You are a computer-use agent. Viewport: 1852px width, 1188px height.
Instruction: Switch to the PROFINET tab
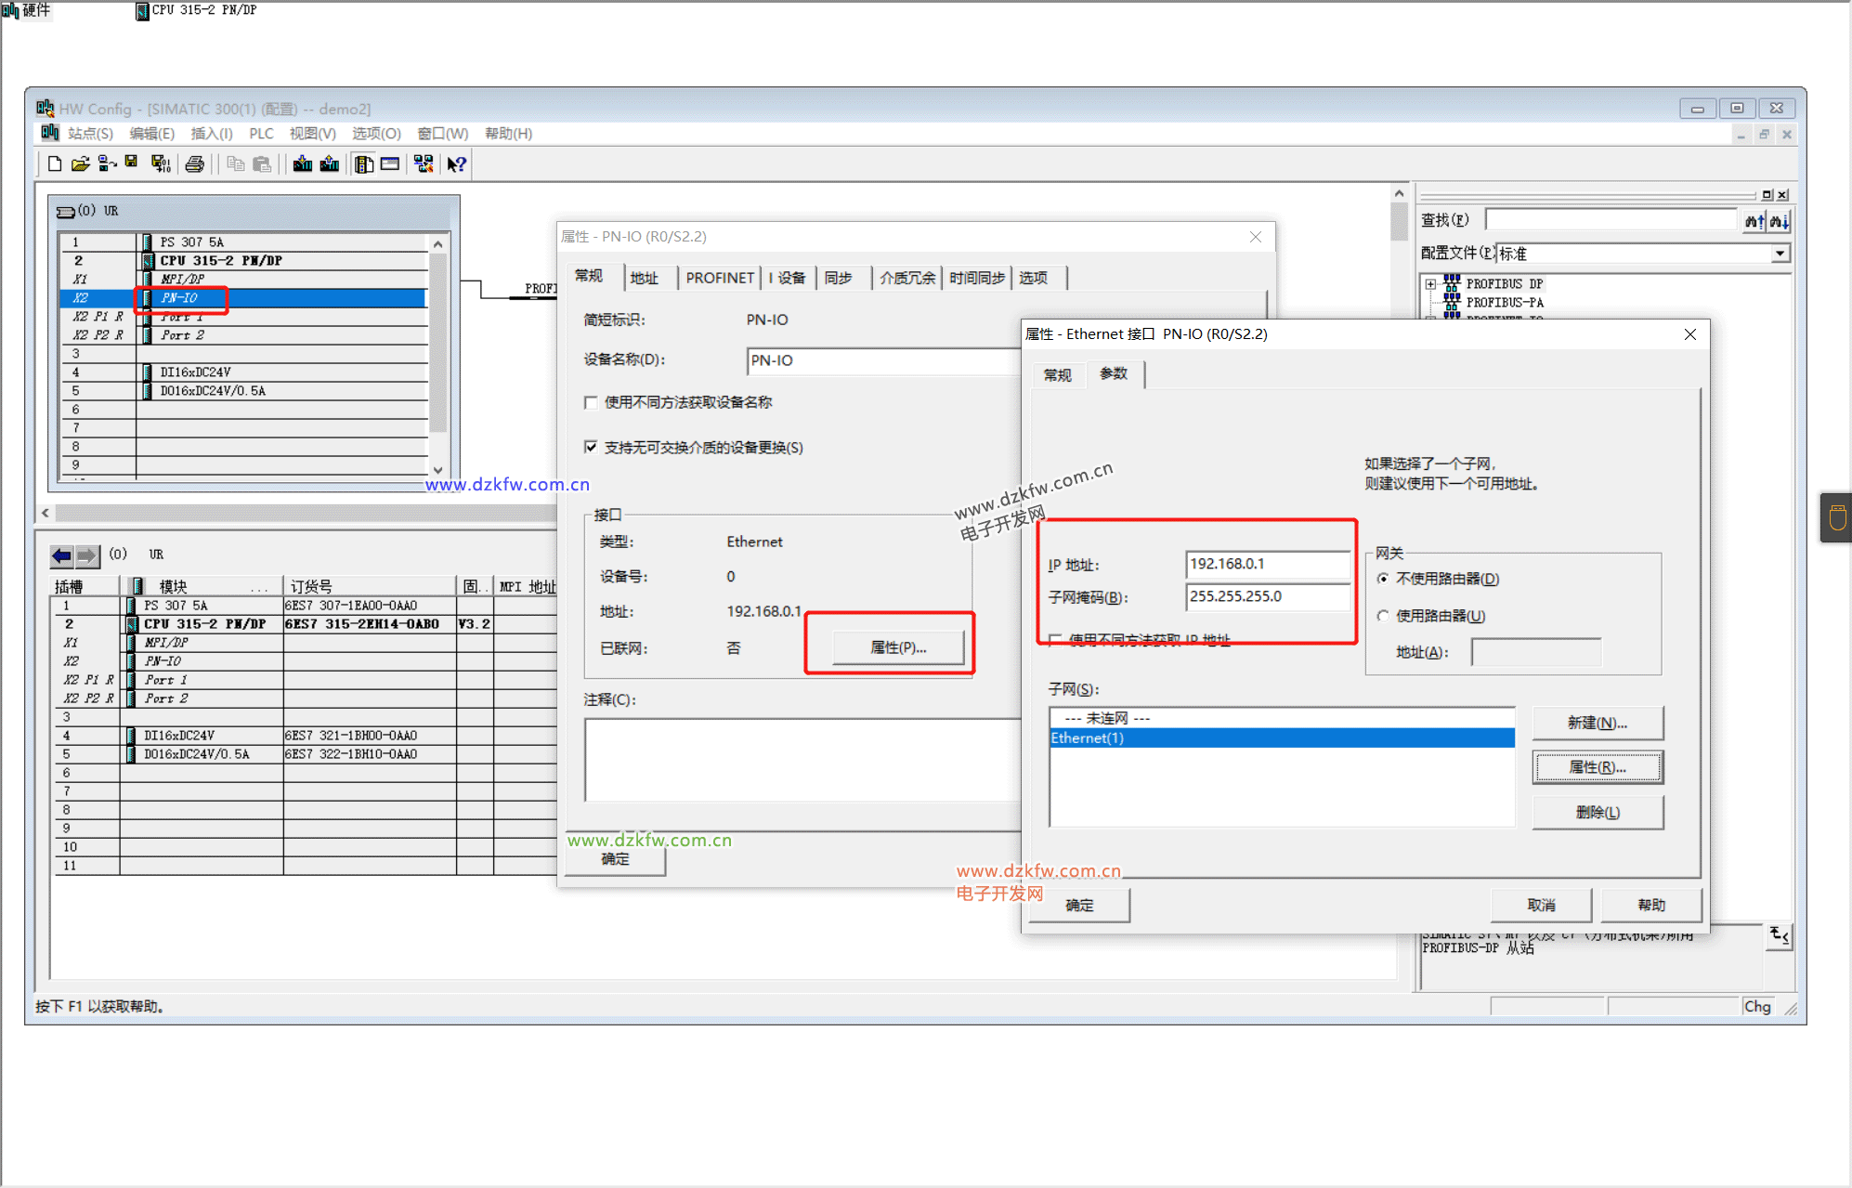pyautogui.click(x=720, y=278)
